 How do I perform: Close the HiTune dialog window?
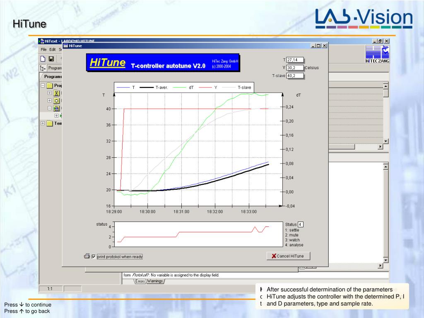coord(325,46)
